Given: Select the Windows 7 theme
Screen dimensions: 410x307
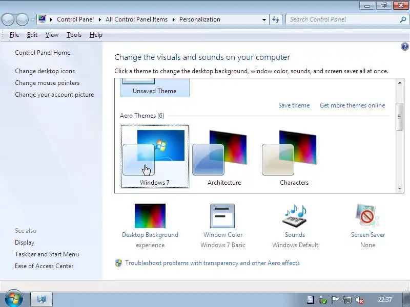Looking at the screenshot, I should coord(155,157).
